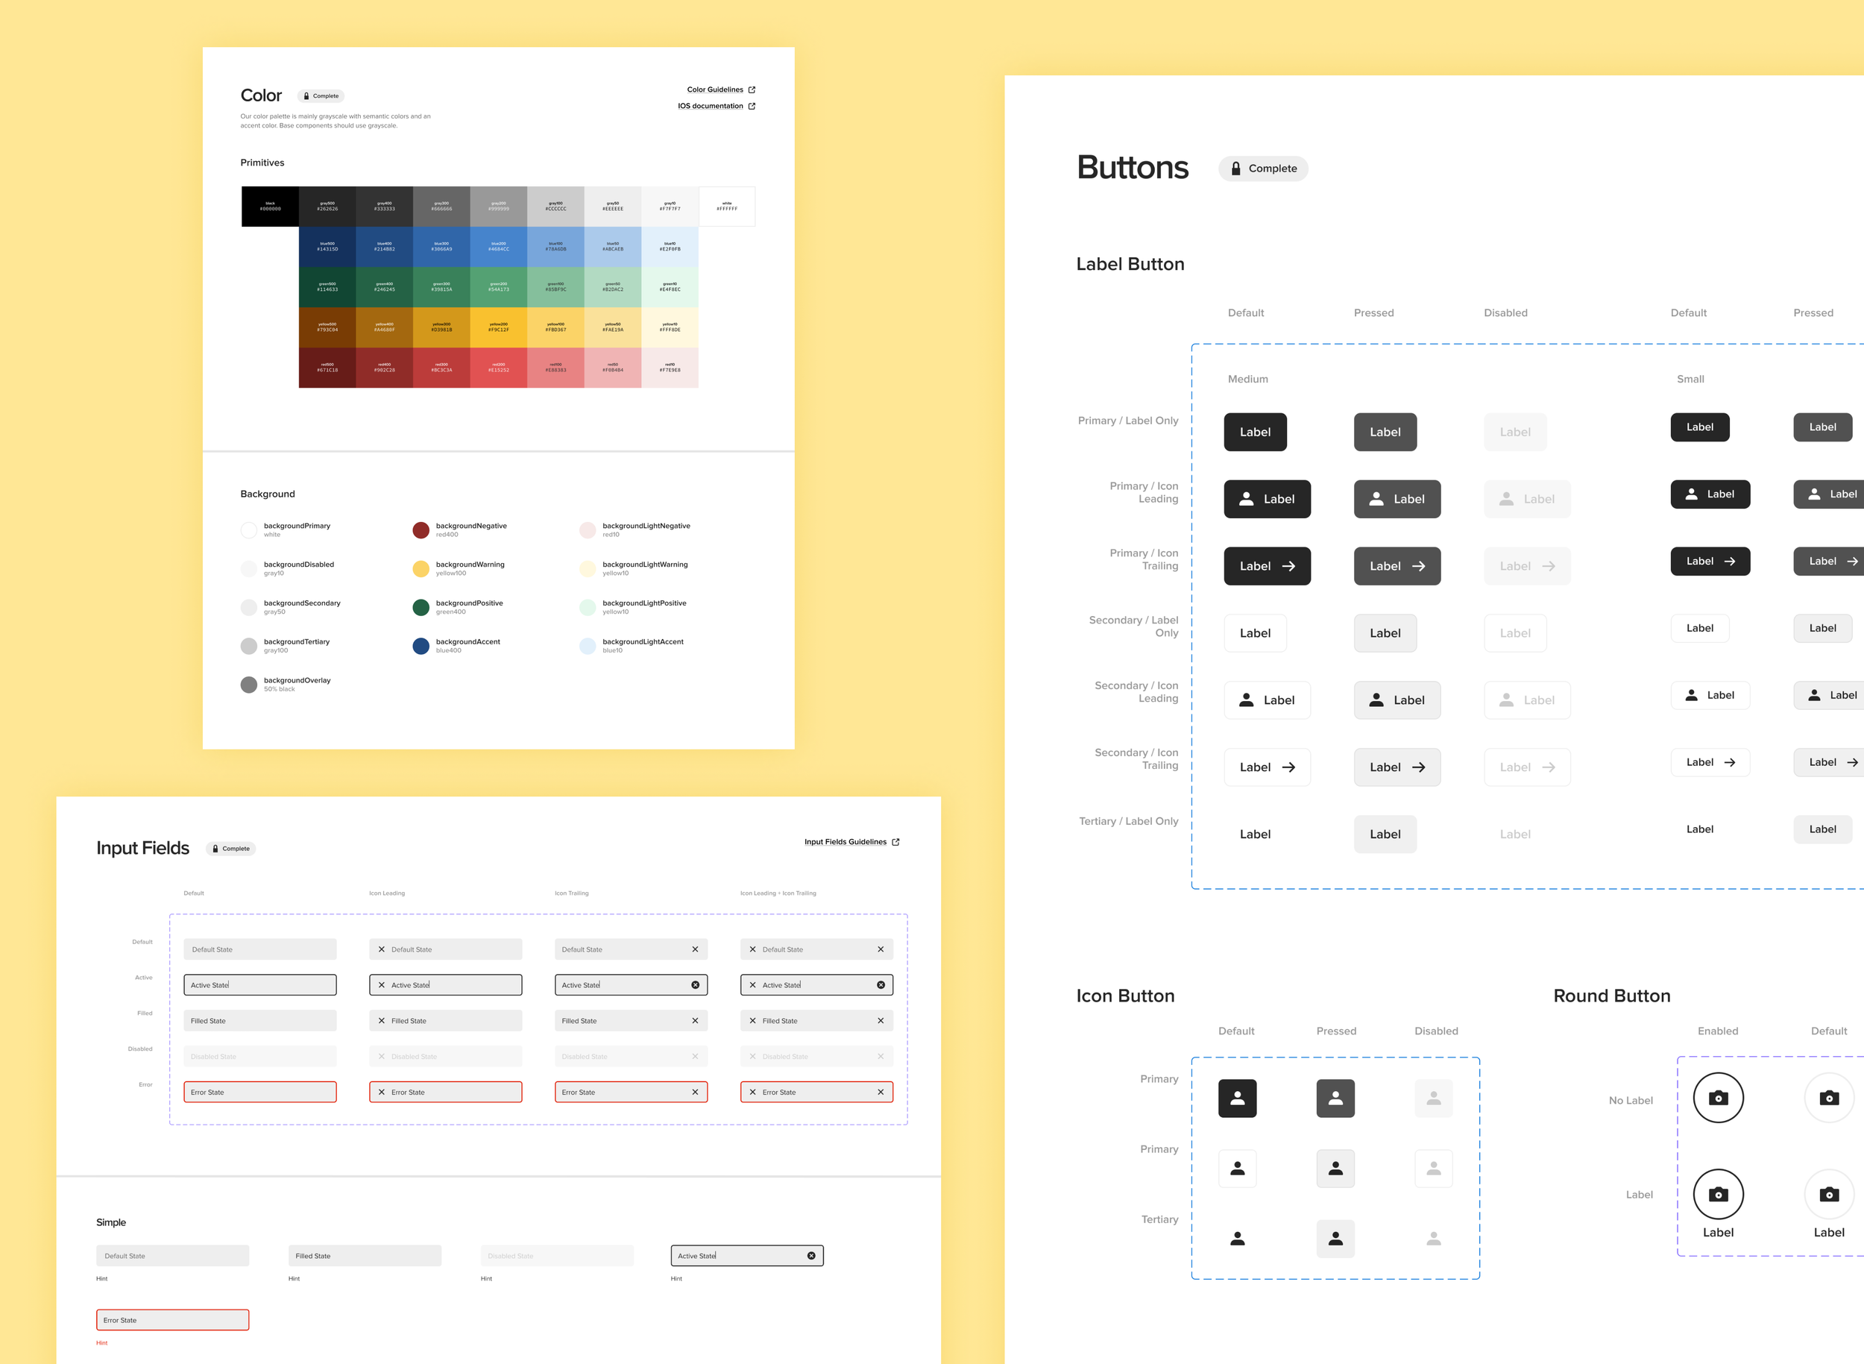Select the yellow200 #F9C12F primitive swatch
Image resolution: width=1864 pixels, height=1364 pixels.
[x=499, y=327]
